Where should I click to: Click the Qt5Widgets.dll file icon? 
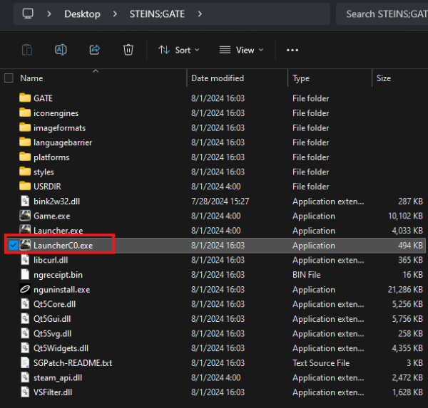pos(25,348)
